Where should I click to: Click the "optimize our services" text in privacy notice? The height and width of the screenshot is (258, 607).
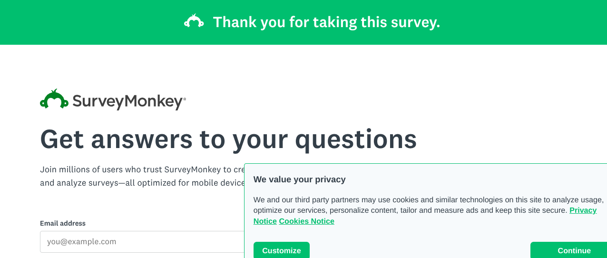tap(289, 210)
